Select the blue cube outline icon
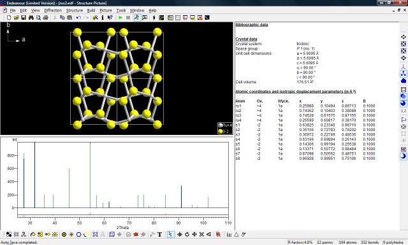The image size is (408, 245). [x=112, y=234]
